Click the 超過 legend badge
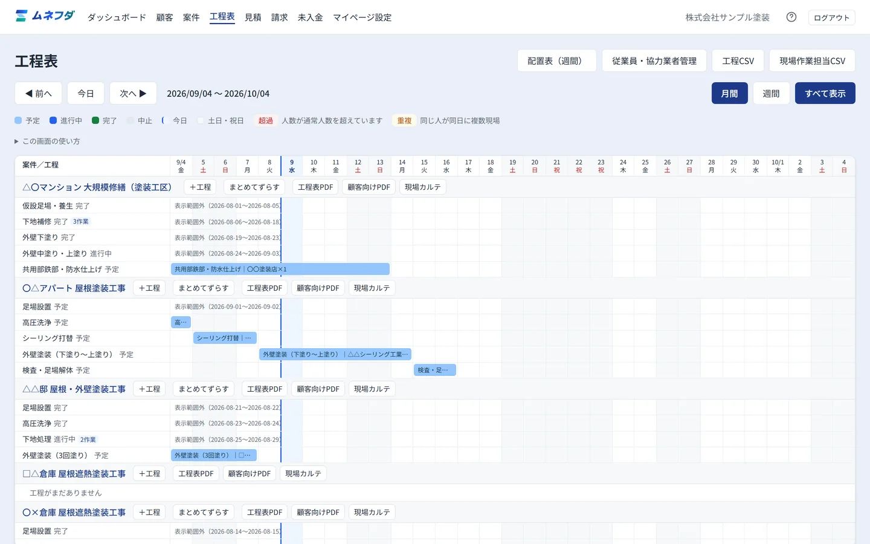 coord(266,121)
